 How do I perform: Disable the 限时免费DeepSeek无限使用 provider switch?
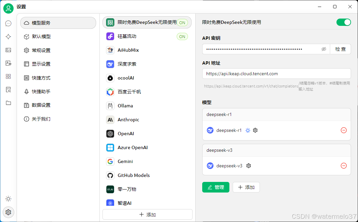[343, 22]
